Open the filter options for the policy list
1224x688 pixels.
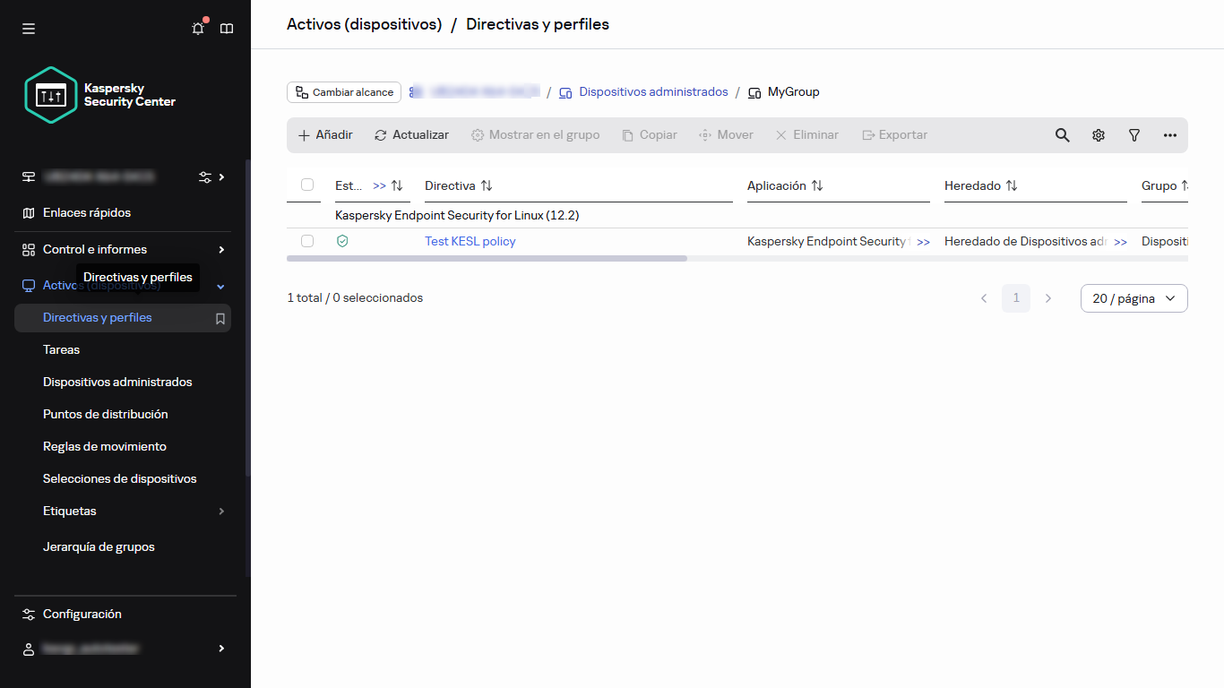(1133, 134)
